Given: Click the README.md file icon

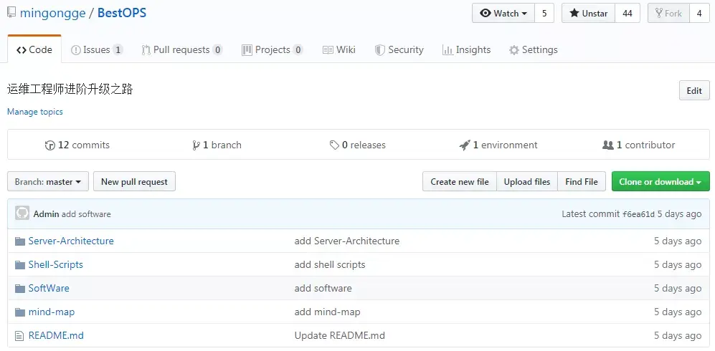Looking at the screenshot, I should 20,336.
